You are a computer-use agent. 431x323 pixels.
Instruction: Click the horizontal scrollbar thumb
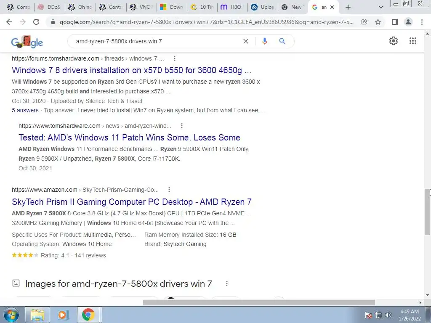click(x=259, y=302)
